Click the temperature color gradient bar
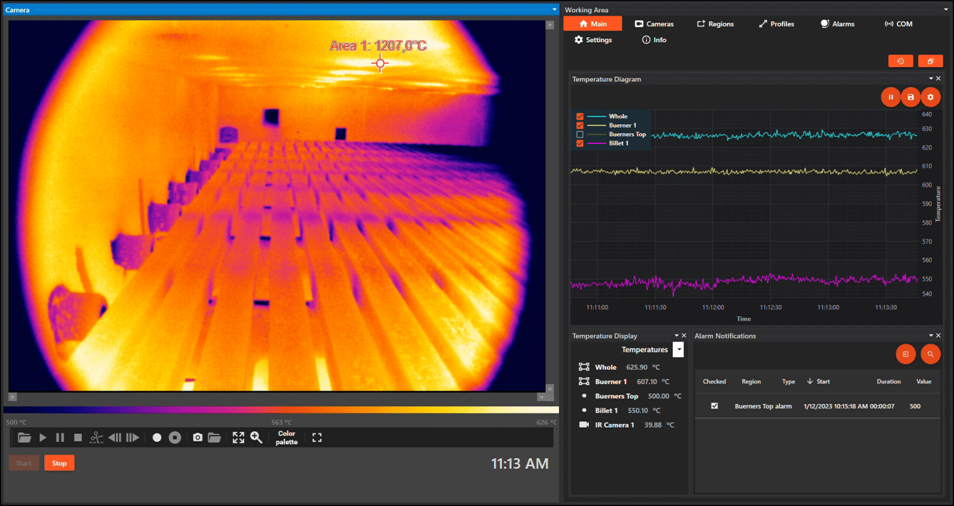The height and width of the screenshot is (506, 954). [279, 409]
